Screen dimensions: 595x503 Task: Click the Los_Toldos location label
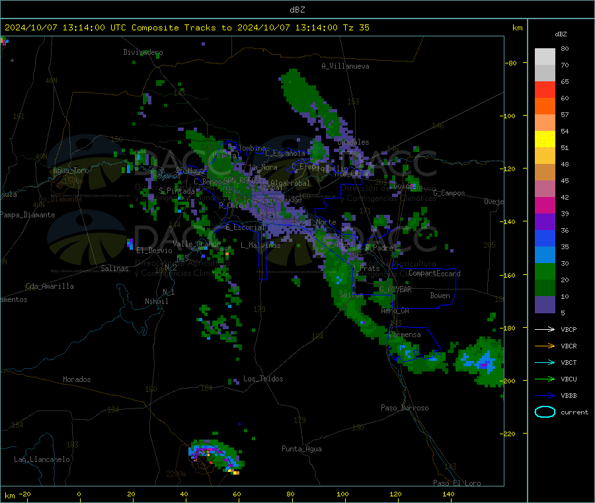click(x=263, y=379)
